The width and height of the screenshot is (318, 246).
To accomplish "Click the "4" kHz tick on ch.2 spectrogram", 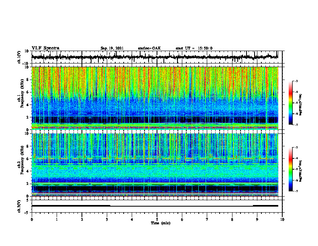I will [28, 171].
